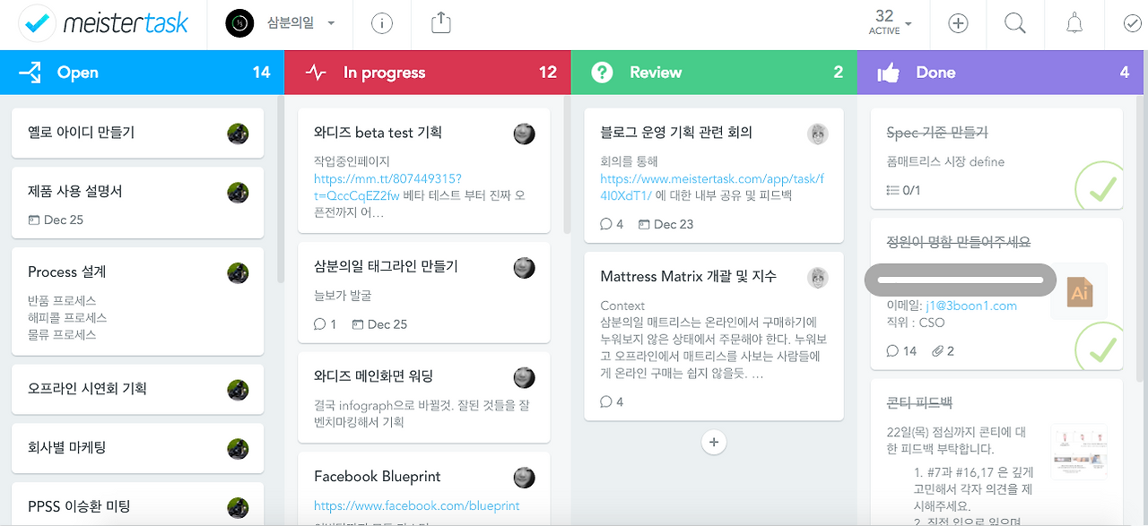Click assignee avatar on 블로그 운영 기획 관련 회의

point(817,134)
